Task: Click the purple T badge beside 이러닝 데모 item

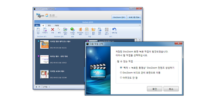Action: click(38, 56)
